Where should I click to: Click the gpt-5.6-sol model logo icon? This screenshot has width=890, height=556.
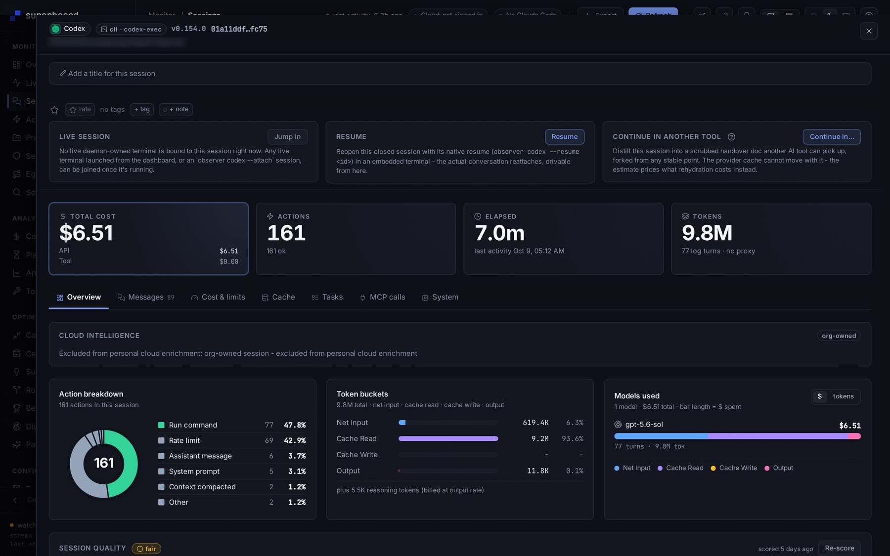618,425
